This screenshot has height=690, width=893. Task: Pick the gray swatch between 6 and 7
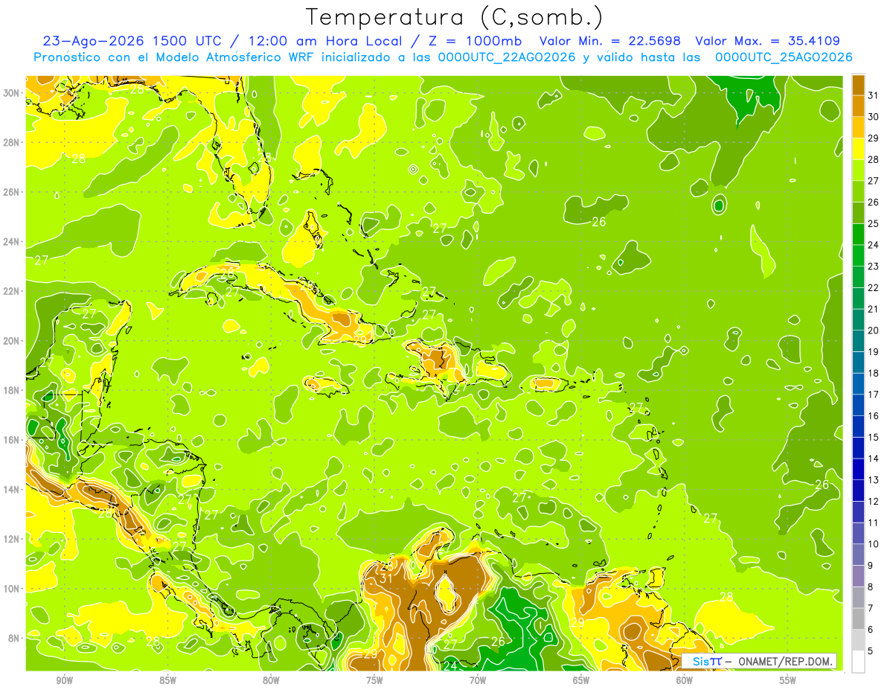pos(858,619)
